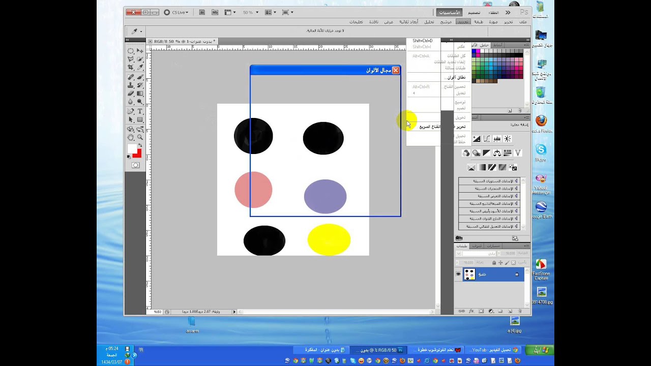Select the Blur tool
Image resolution: width=651 pixels, height=366 pixels.
[x=131, y=101]
